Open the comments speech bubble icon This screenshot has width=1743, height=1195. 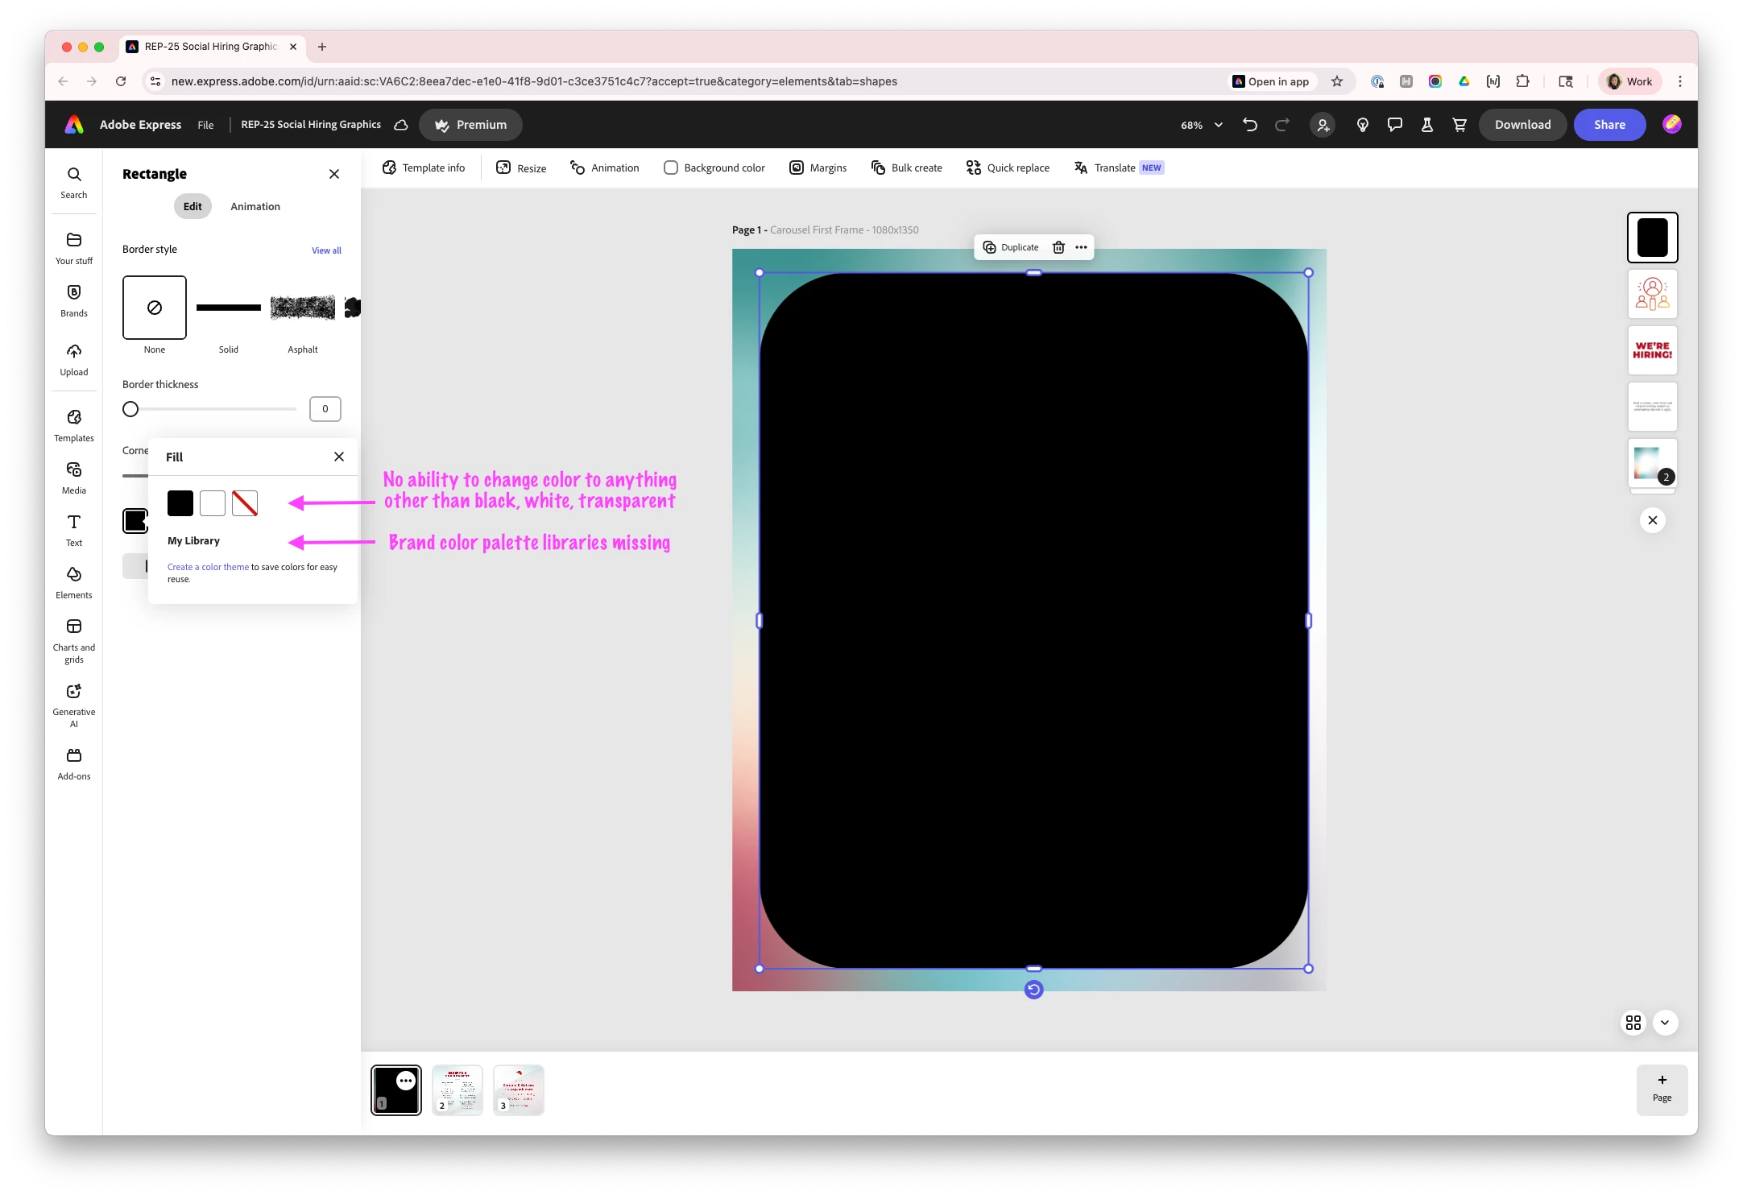pyautogui.click(x=1394, y=125)
